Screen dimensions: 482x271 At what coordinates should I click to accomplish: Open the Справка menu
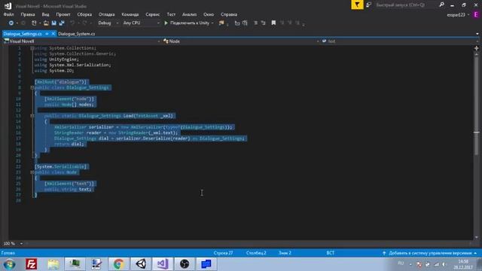229,14
